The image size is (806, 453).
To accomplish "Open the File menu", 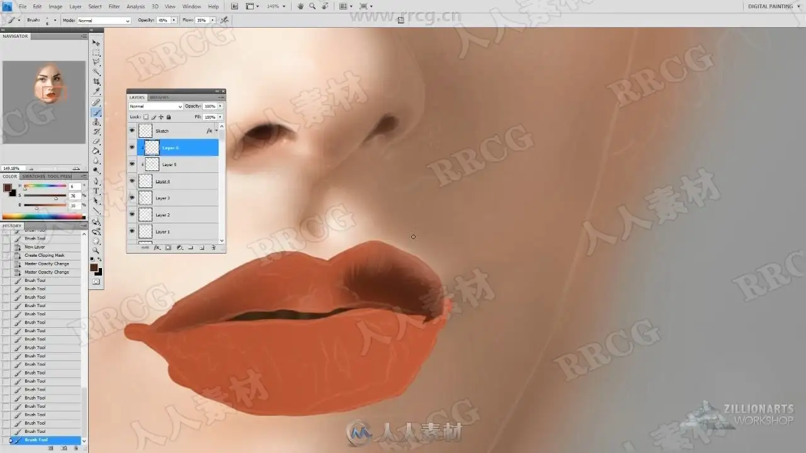I will [23, 6].
